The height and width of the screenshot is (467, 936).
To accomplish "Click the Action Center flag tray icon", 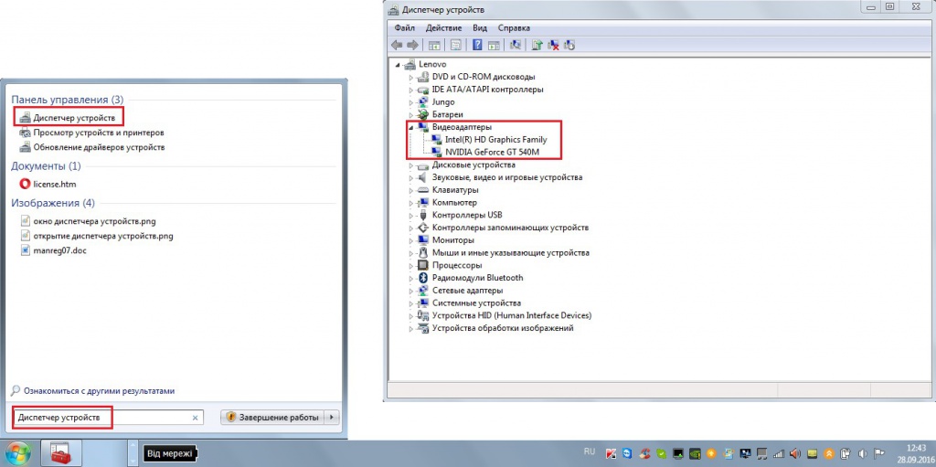I will coord(879,453).
